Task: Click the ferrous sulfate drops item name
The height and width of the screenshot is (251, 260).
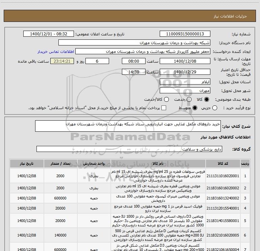Action: pyautogui.click(x=158, y=176)
